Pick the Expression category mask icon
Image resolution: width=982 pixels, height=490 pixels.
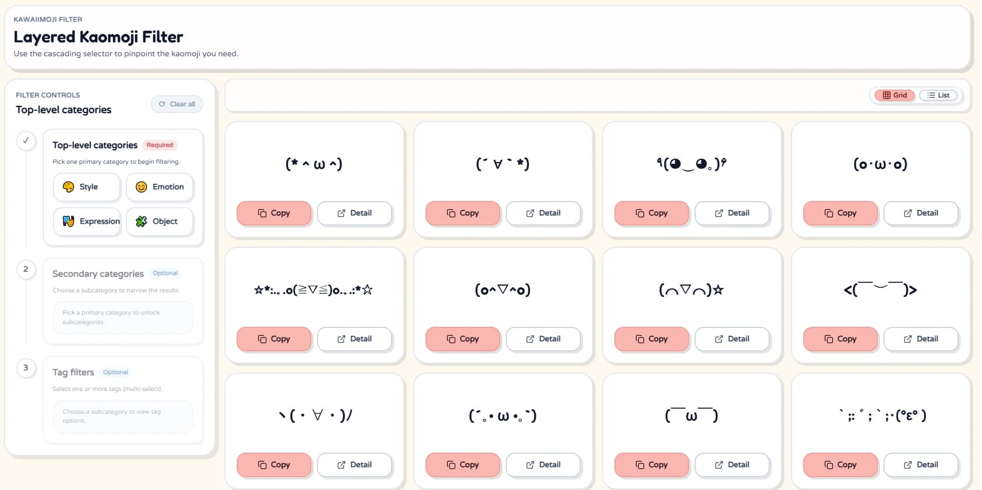69,222
